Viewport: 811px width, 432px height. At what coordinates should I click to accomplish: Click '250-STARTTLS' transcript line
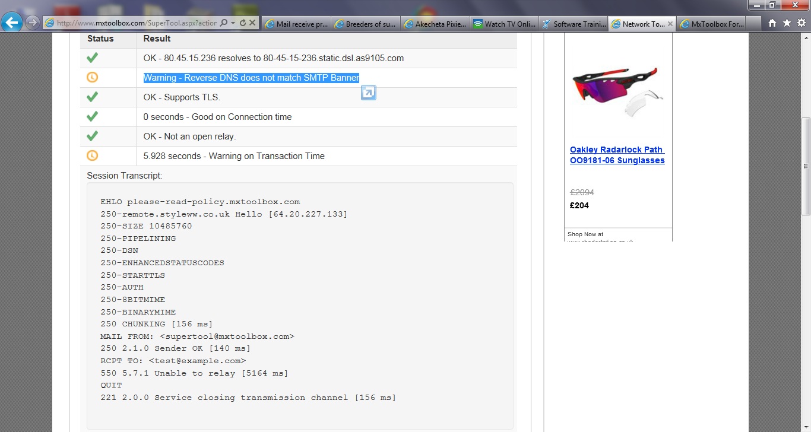tap(132, 275)
